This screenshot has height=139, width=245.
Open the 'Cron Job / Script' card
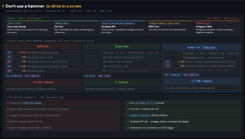28,28
